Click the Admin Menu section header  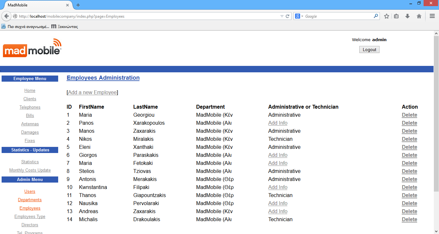pos(30,180)
